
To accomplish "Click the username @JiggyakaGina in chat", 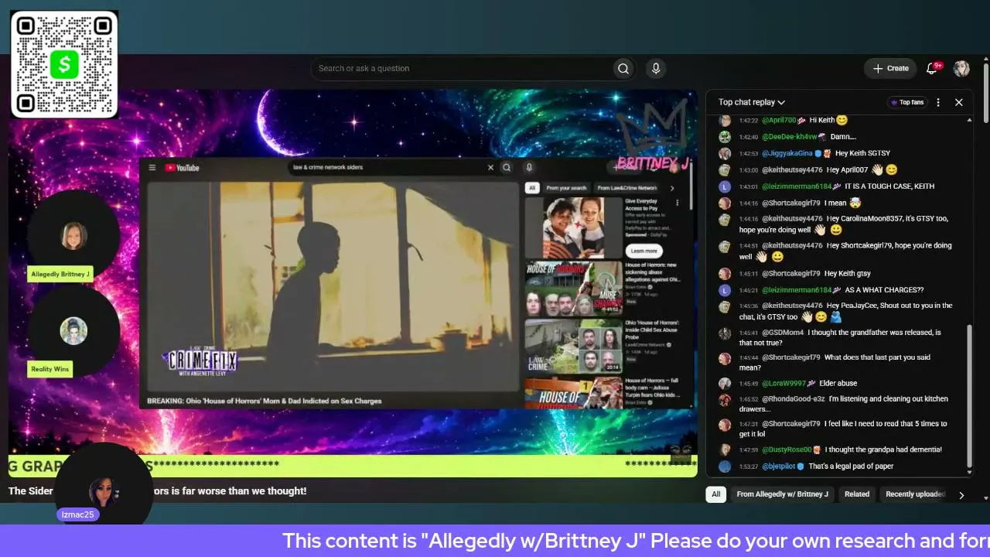I will pos(787,153).
